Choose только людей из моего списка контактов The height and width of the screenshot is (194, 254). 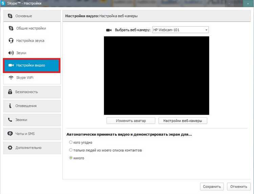(x=71, y=150)
